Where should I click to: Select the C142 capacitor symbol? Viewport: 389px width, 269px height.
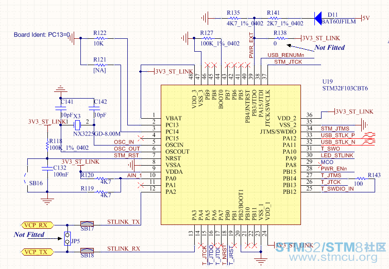click(94, 108)
